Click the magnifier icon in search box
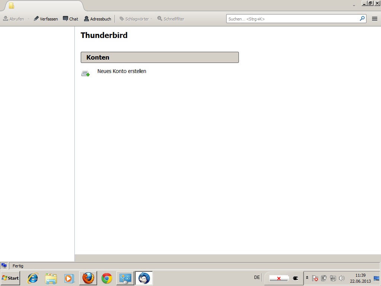 362,19
